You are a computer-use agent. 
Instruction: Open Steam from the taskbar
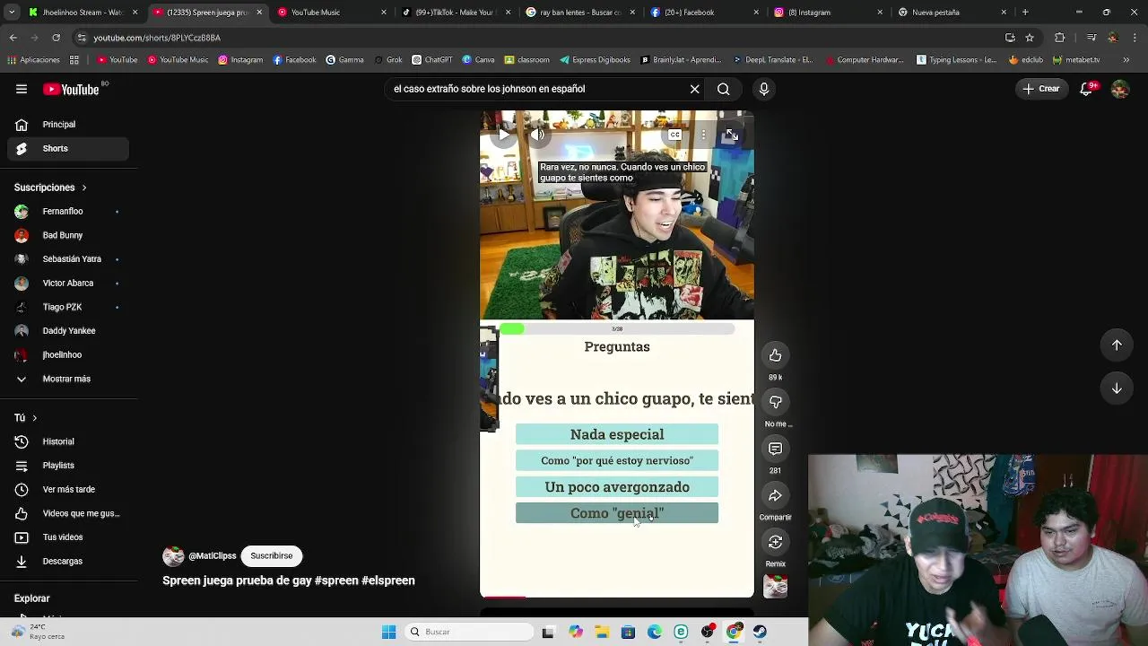(x=760, y=632)
